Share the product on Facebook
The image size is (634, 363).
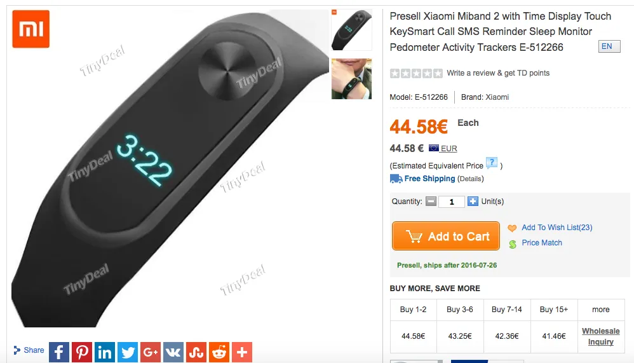tap(59, 352)
